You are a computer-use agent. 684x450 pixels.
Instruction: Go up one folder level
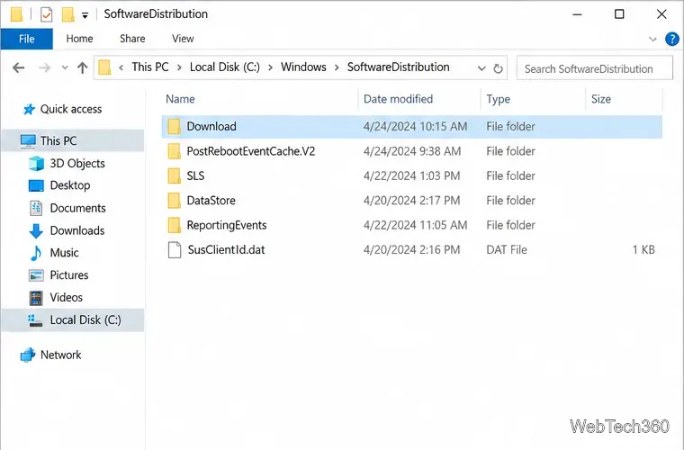pos(83,67)
